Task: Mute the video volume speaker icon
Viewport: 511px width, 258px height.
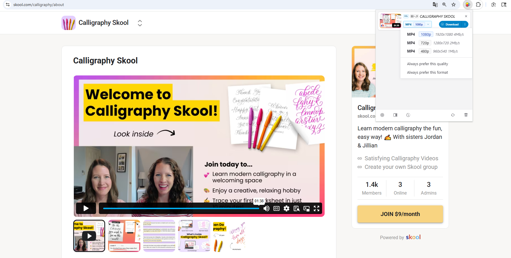Action: (266, 209)
